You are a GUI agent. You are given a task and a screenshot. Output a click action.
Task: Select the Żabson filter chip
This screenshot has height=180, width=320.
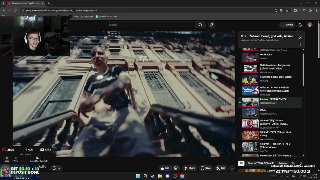(x=283, y=163)
